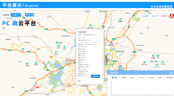
Task: Open the 设备 view dropdown
Action: click(x=16, y=15)
